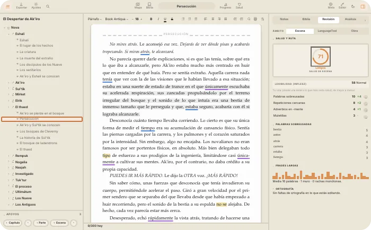Viewport: 371px width, 230px height.
Task: Open the Mapa view icon
Action: pyautogui.click(x=138, y=6)
